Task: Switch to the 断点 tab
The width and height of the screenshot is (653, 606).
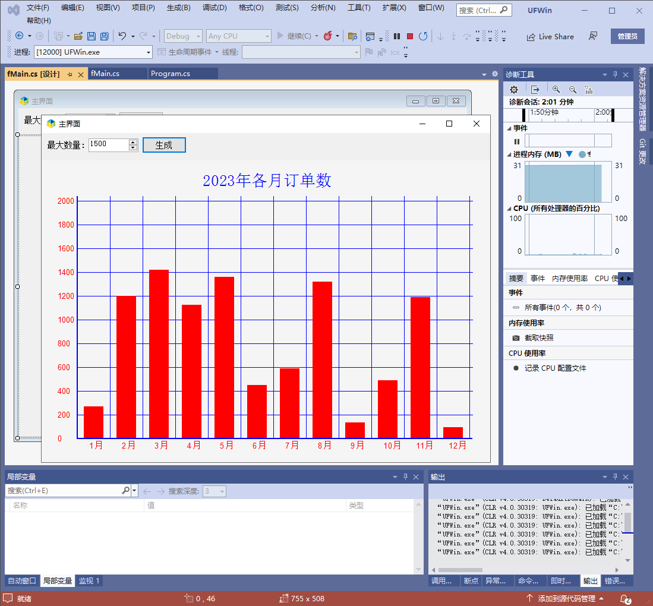Action: [x=471, y=580]
